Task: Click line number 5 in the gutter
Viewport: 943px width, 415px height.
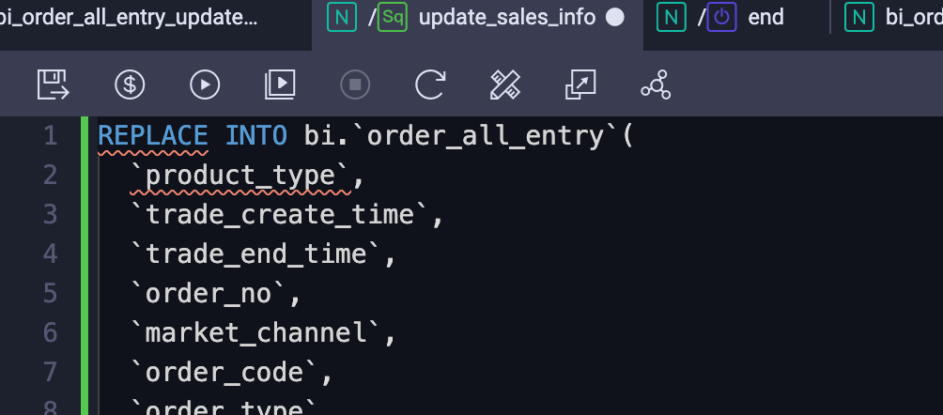Action: click(x=51, y=294)
